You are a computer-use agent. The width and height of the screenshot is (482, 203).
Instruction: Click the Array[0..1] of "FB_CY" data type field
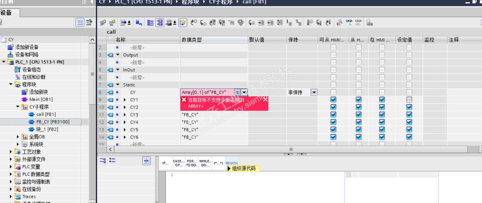pos(207,92)
